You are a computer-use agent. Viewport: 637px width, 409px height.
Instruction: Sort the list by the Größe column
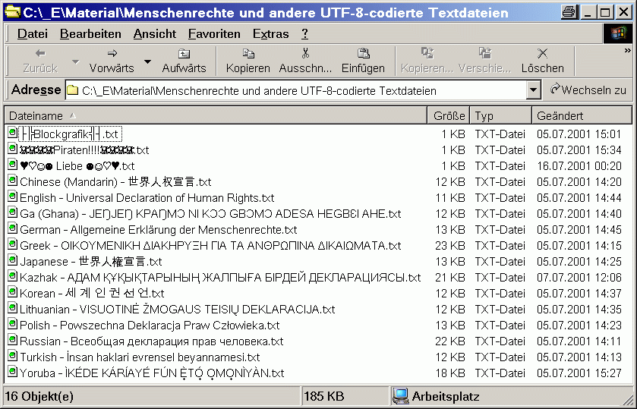coord(449,116)
